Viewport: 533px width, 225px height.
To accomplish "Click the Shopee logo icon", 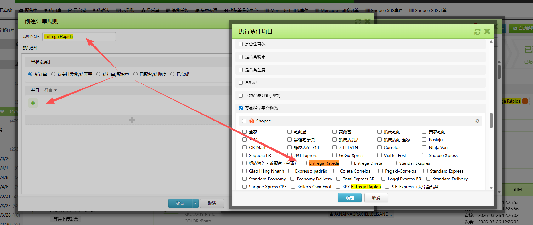I will coord(252,121).
